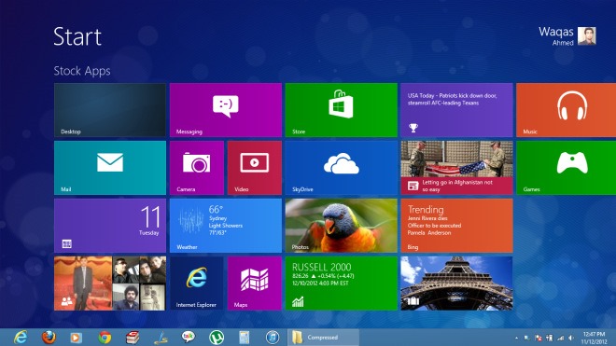Open the Travel tile with Eiffel Tower
The height and width of the screenshot is (346, 616).
click(456, 284)
